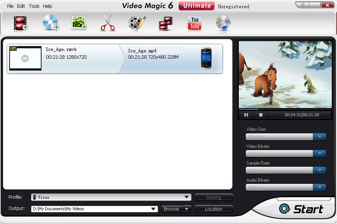Viewport: 337px width, 224px height.
Task: Expand the Video Size dropdown
Action: coord(319,137)
